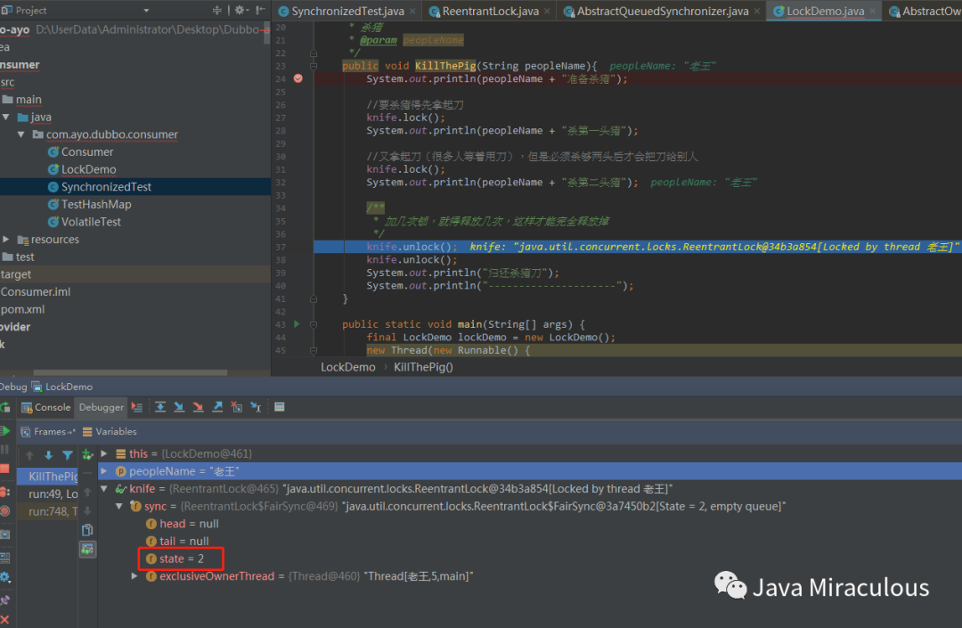Close the ReentrantLock.java tab
The height and width of the screenshot is (628, 962).
point(547,11)
